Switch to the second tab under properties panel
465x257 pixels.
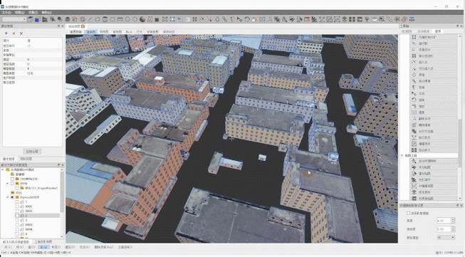26,159
